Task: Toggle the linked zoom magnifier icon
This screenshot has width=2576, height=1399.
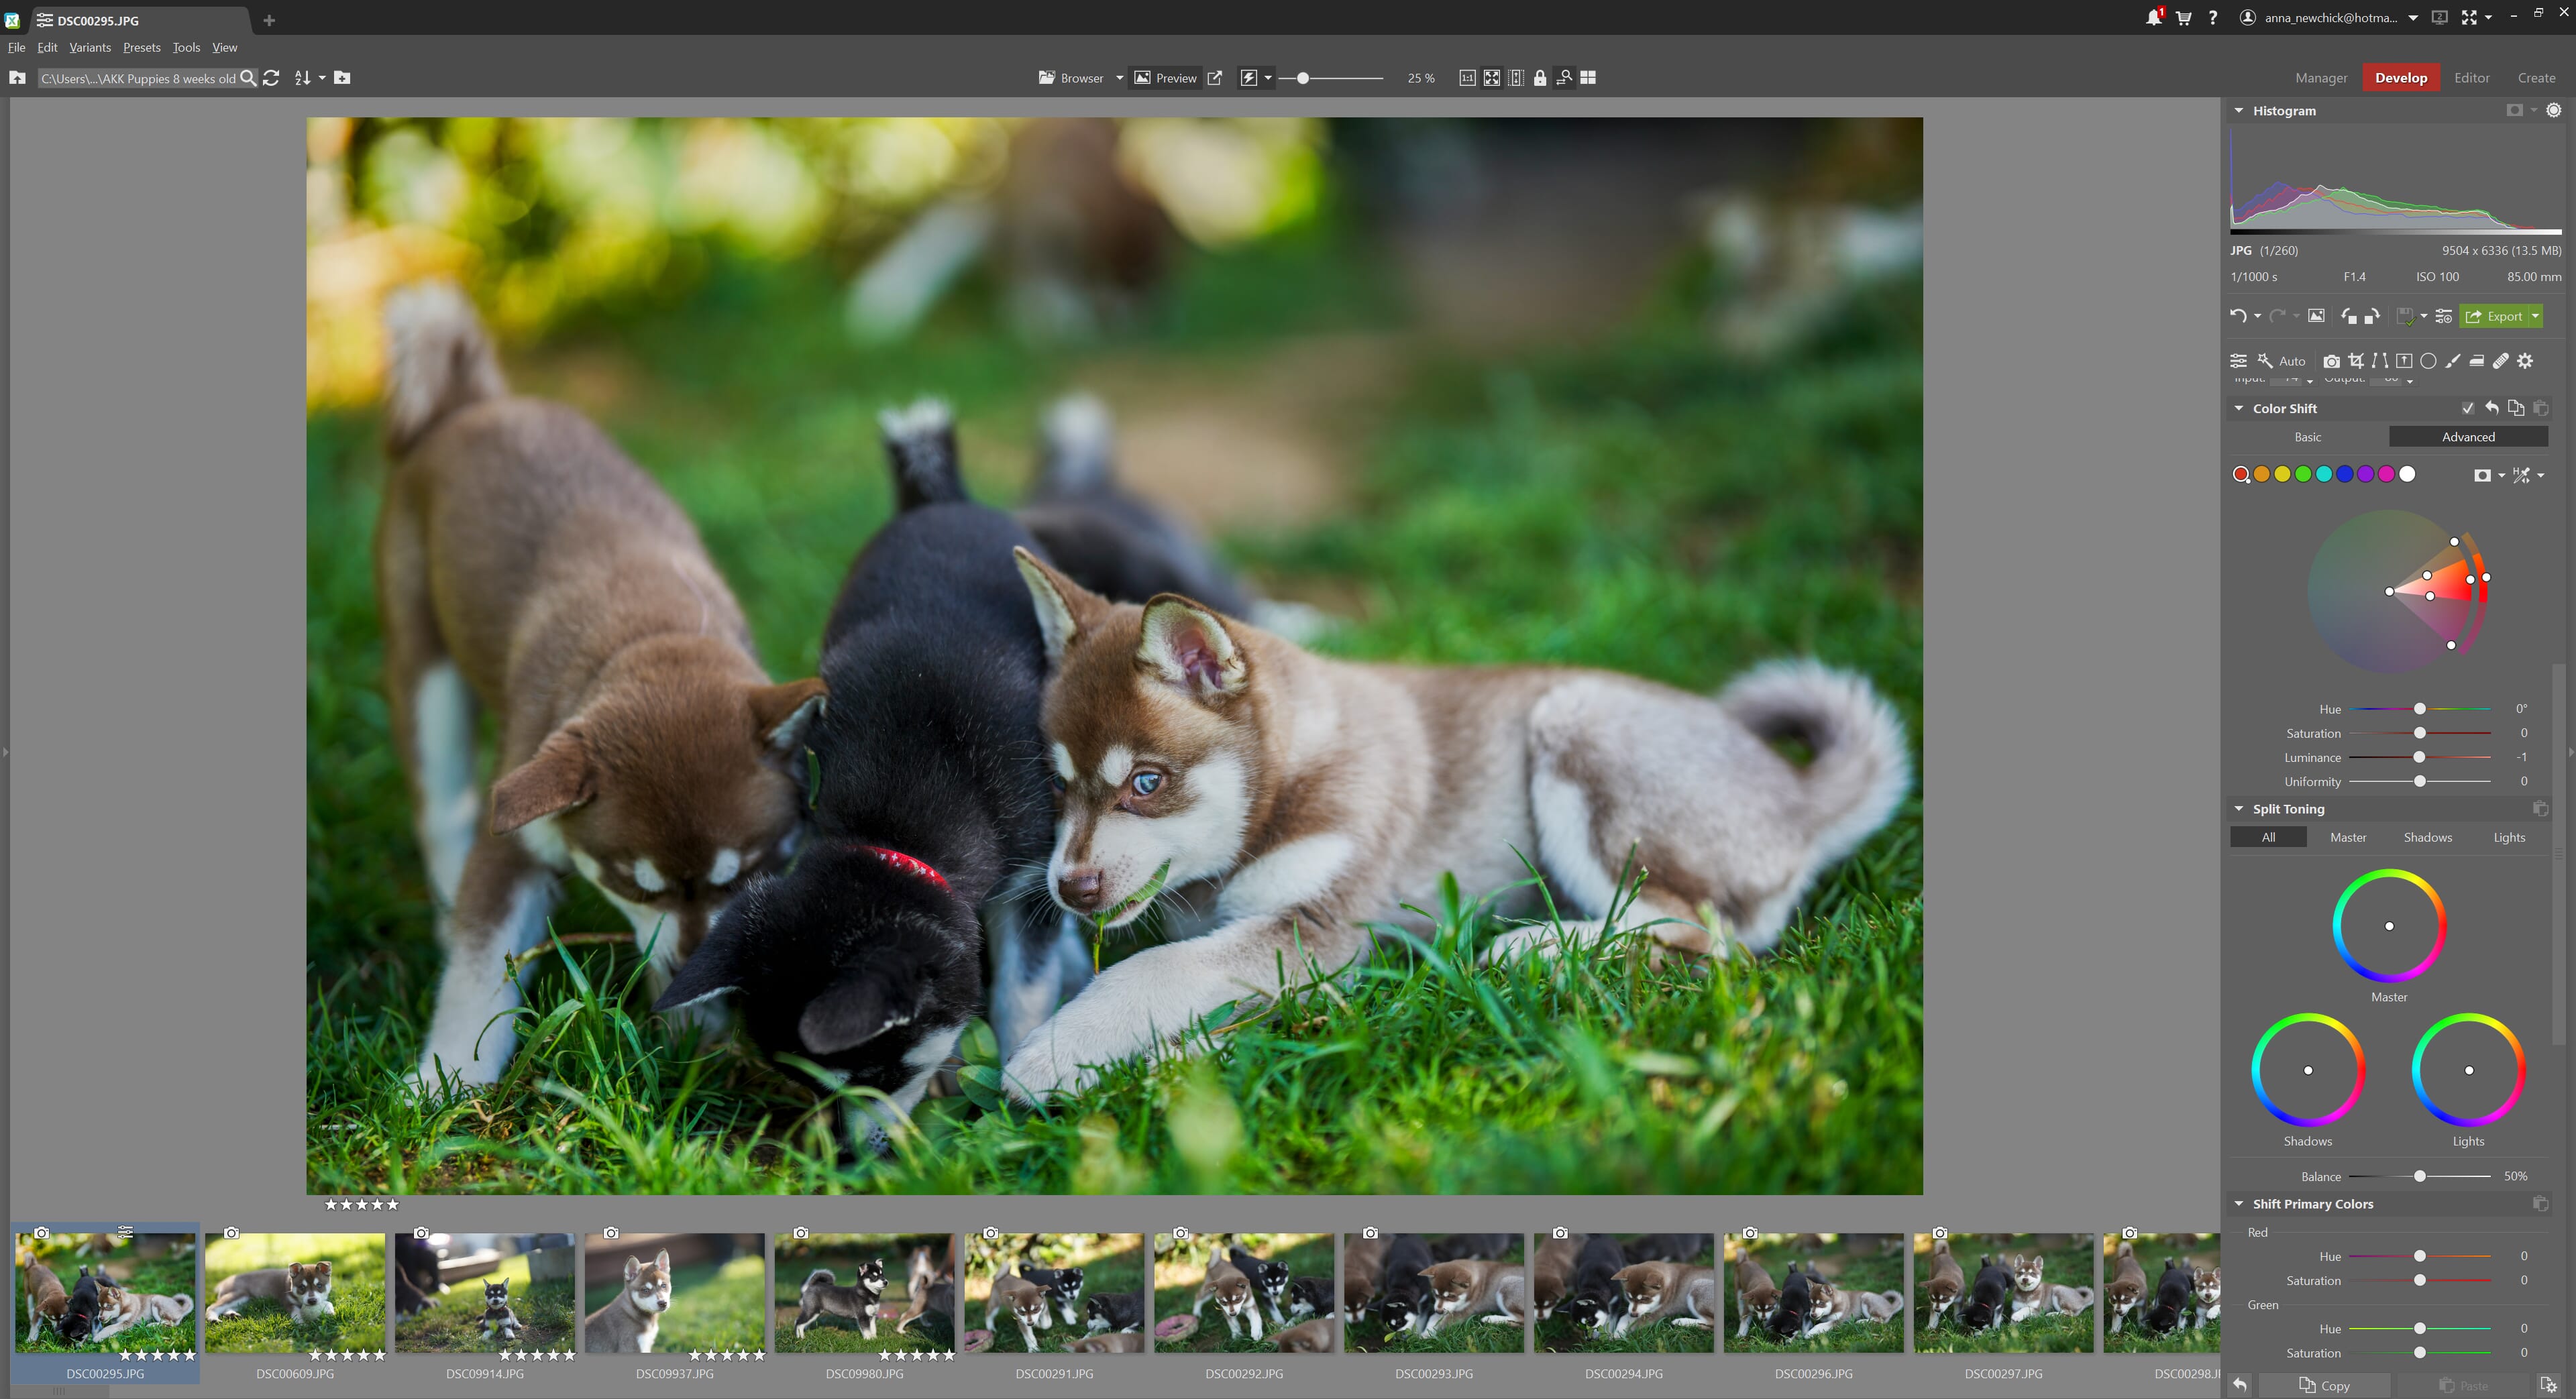Action: coord(1564,78)
